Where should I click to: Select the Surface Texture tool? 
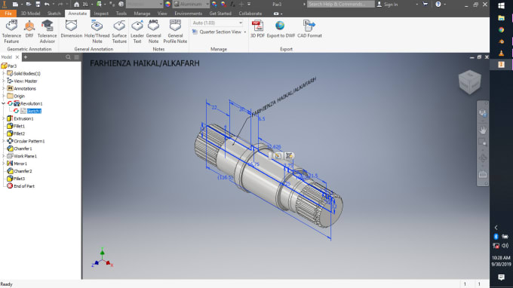119,32
